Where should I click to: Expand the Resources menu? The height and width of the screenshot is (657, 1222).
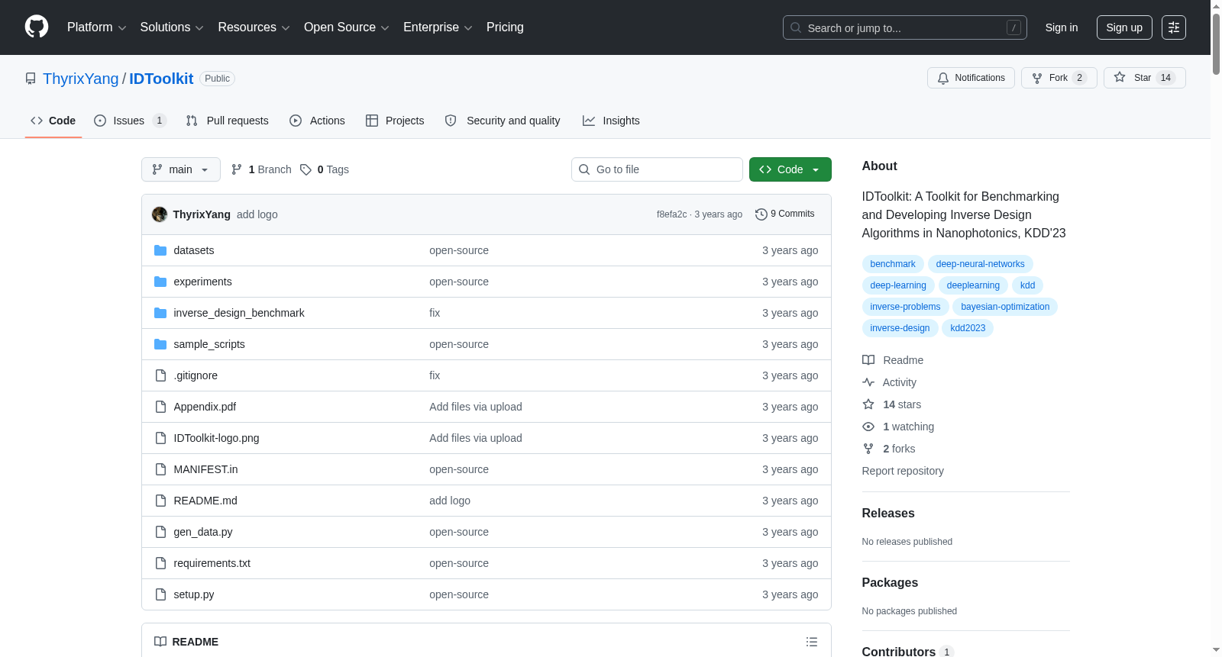pos(254,27)
